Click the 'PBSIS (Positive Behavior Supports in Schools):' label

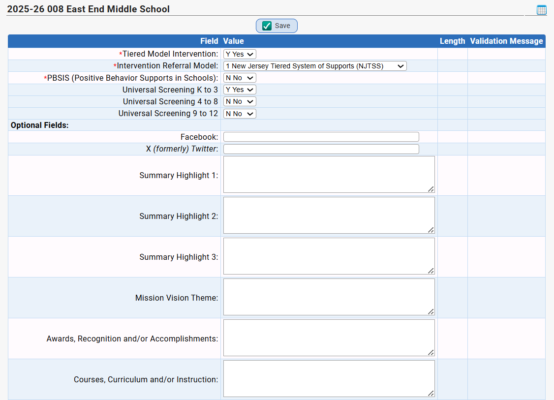(x=131, y=78)
